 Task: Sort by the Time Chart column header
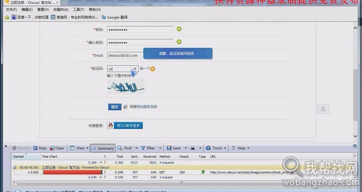[71, 156]
